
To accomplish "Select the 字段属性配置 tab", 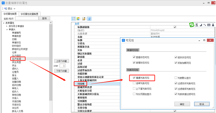I will (x=10, y=14).
